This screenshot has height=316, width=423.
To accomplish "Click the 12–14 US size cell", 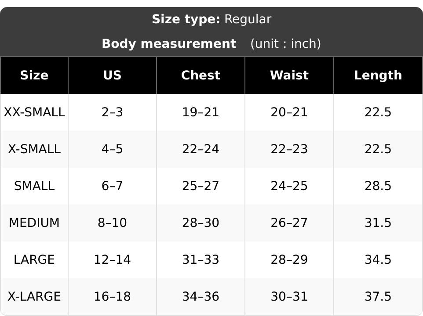I will (112, 259).
